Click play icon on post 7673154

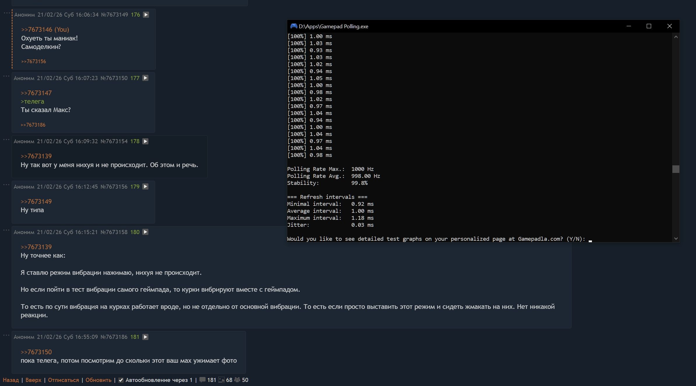coord(145,141)
